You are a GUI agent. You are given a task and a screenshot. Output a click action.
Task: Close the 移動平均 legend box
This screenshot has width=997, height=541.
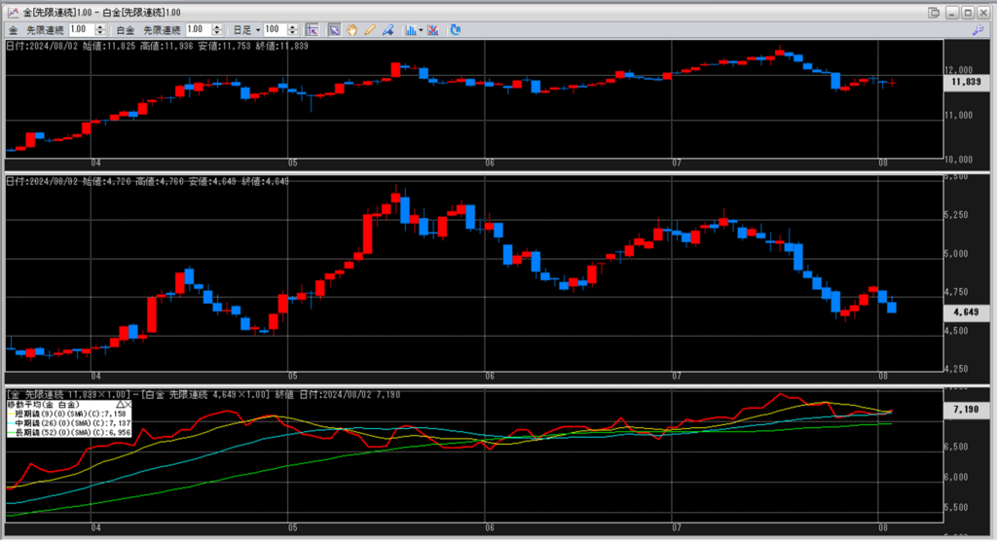click(x=129, y=403)
